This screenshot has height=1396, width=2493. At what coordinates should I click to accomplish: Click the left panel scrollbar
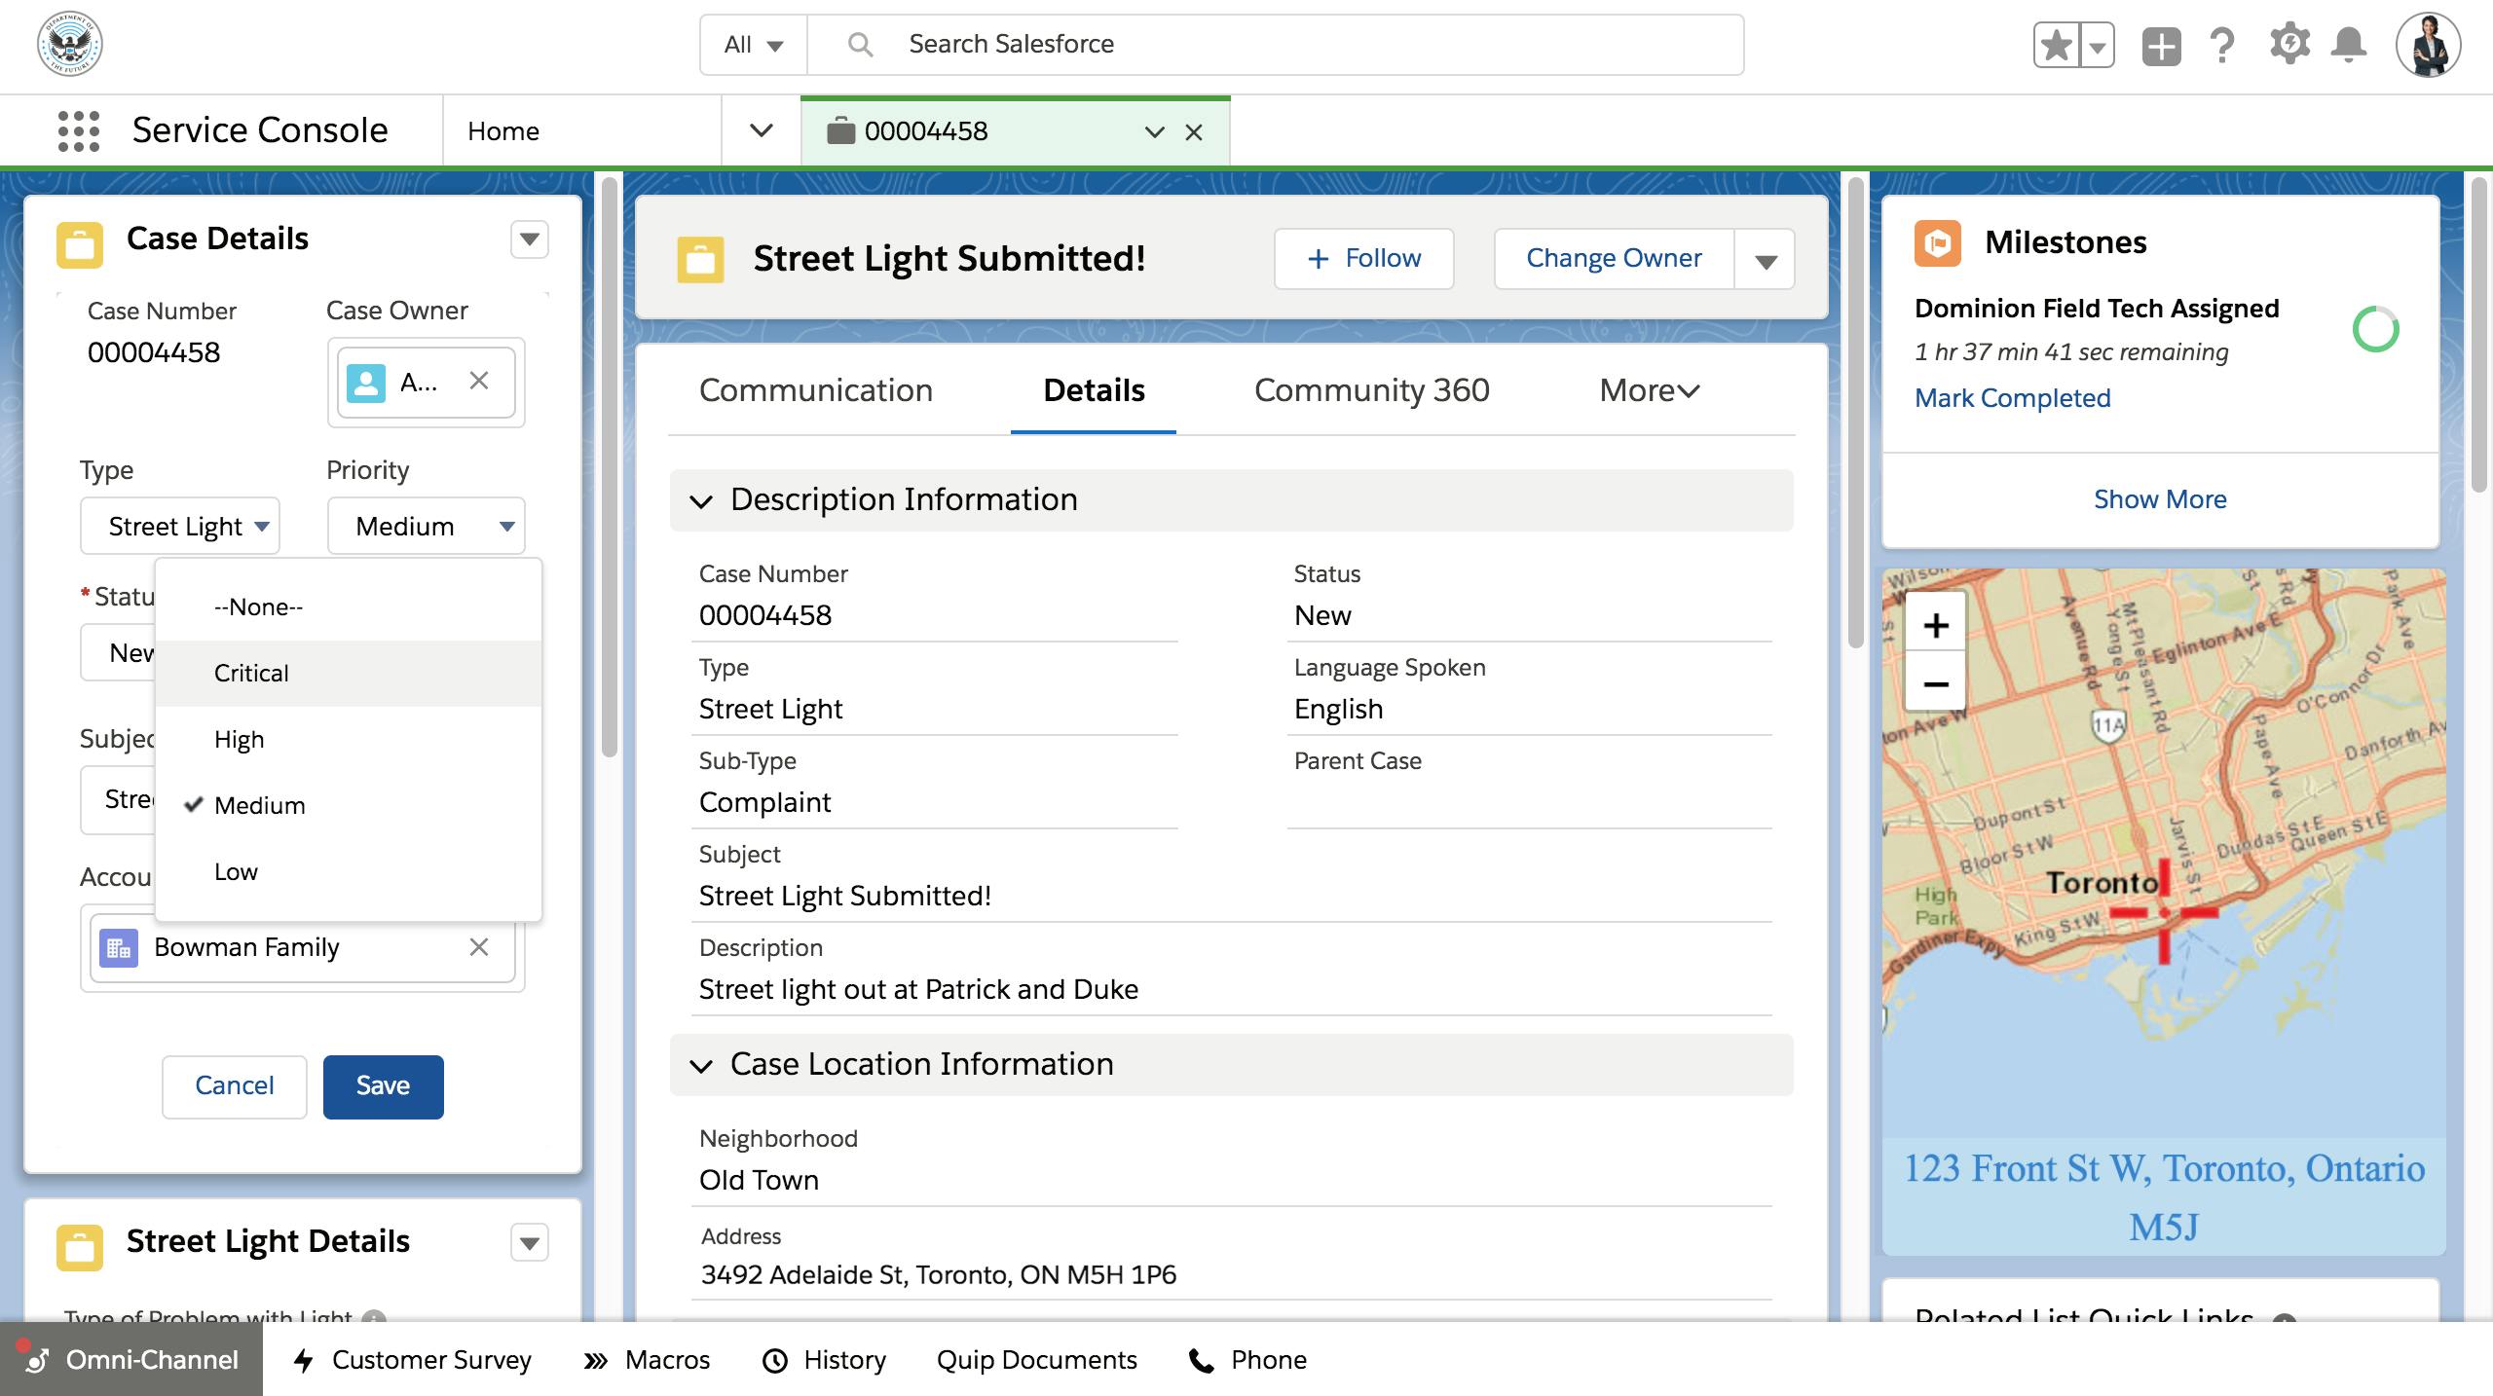610,467
